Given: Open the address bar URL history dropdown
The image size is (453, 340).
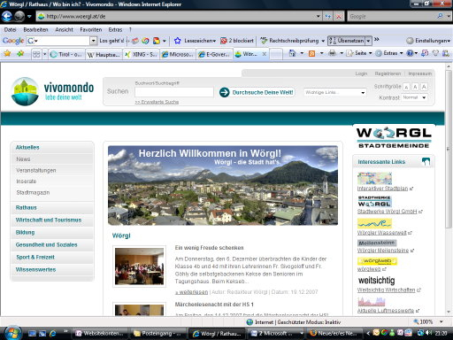Looking at the screenshot, I should (318, 17).
